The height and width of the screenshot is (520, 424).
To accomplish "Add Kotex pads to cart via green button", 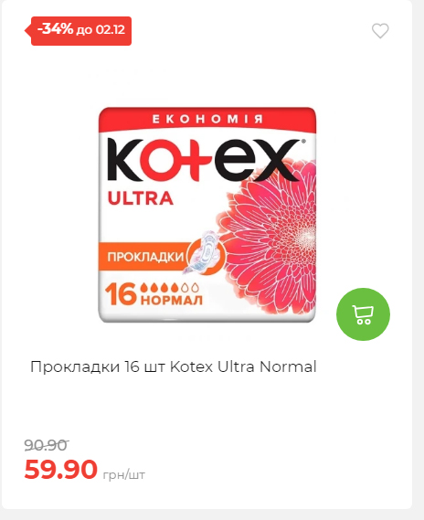I will [363, 314].
